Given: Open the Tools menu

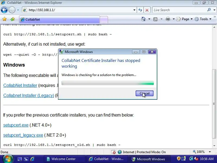Looking at the screenshot, I should [203, 19].
